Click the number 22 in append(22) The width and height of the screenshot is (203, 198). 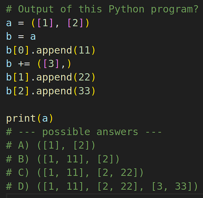tap(84, 77)
